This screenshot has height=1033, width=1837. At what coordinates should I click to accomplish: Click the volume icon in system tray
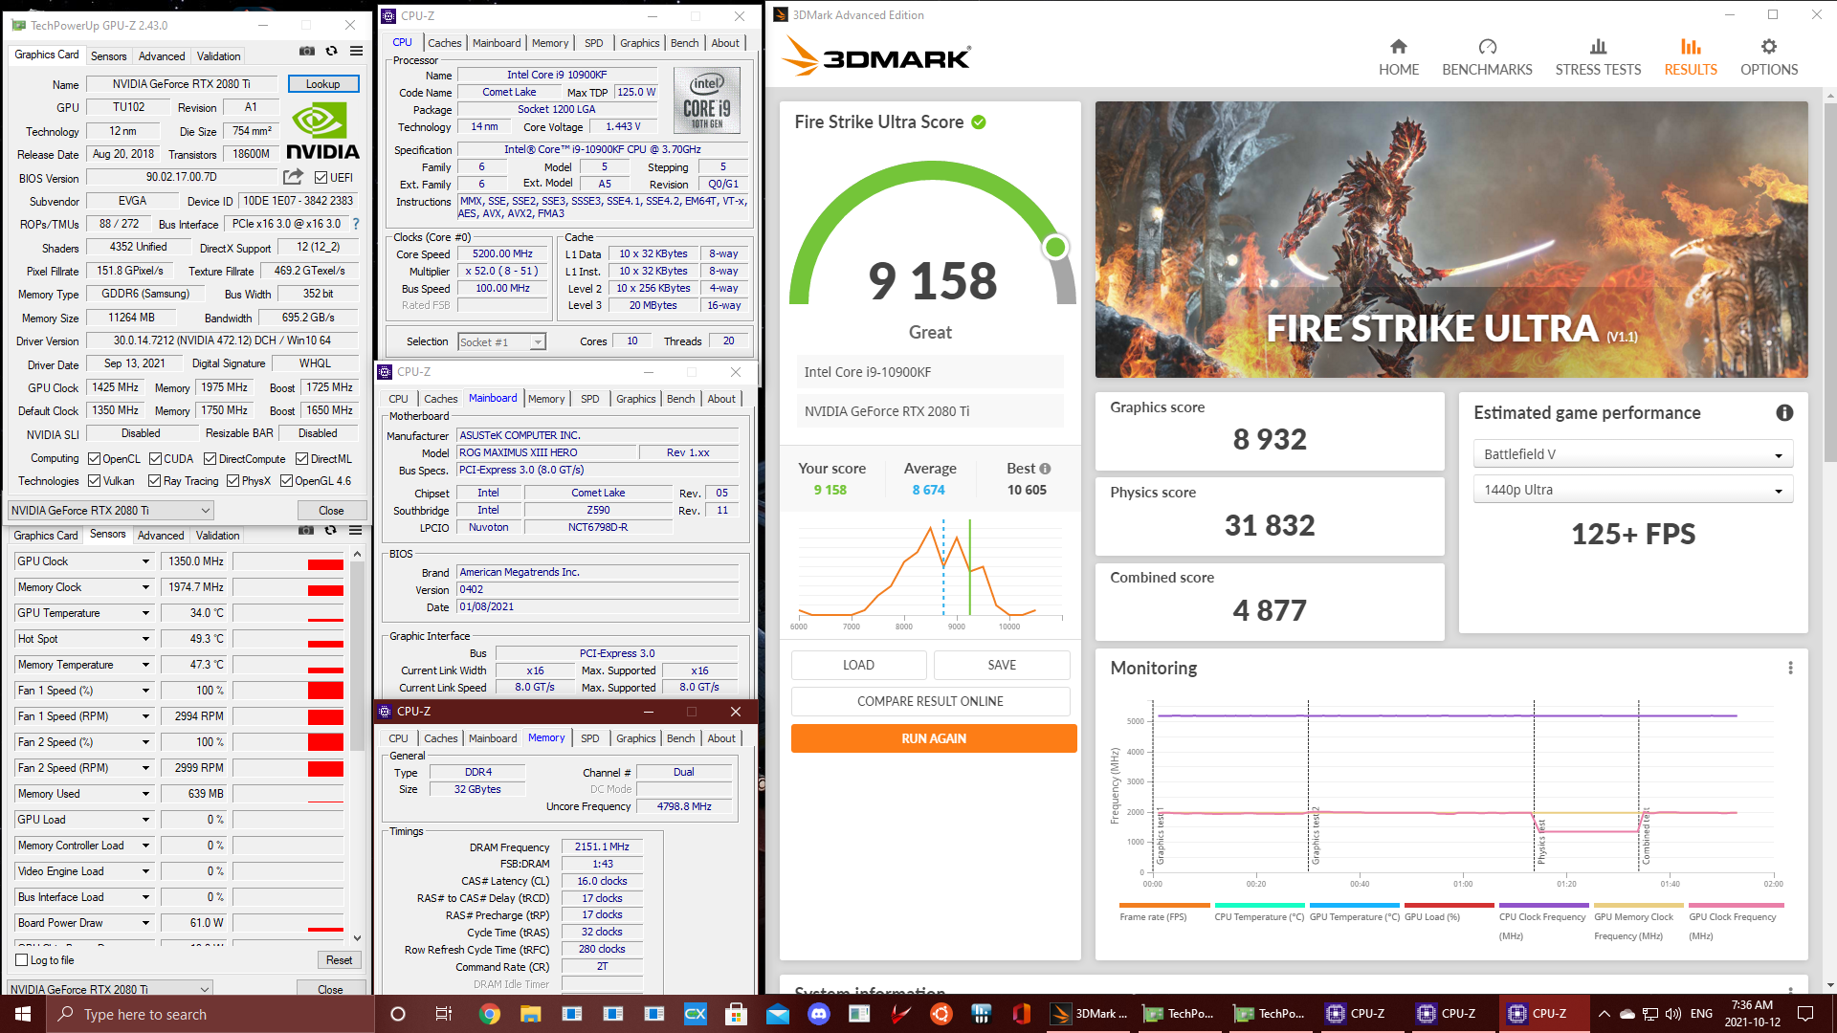pyautogui.click(x=1672, y=1014)
